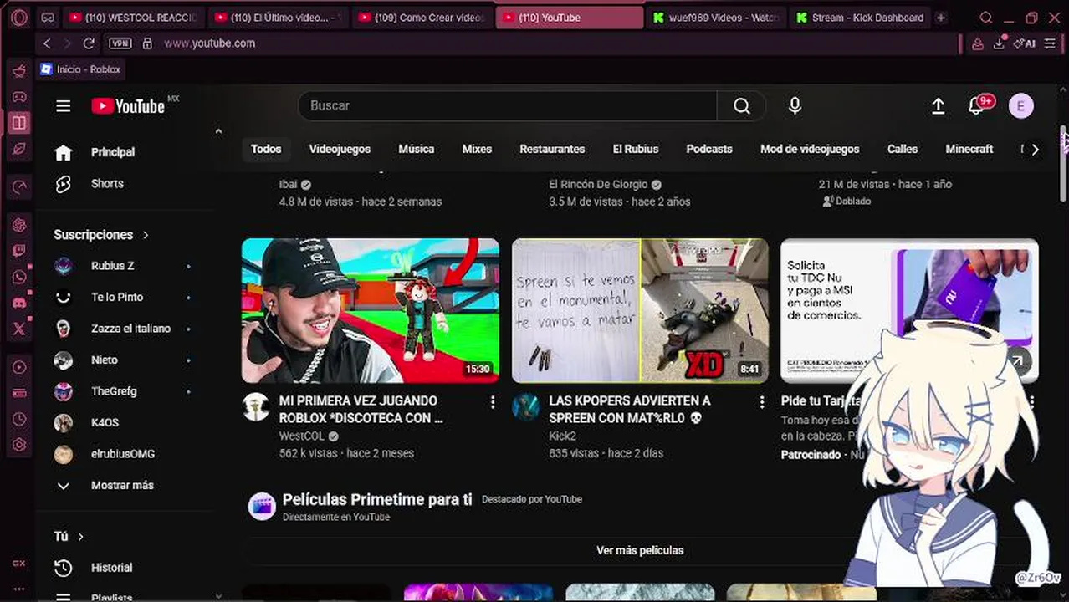Open Discord in the Opera sidebar
Viewport: 1069px width, 602px height.
click(x=18, y=303)
